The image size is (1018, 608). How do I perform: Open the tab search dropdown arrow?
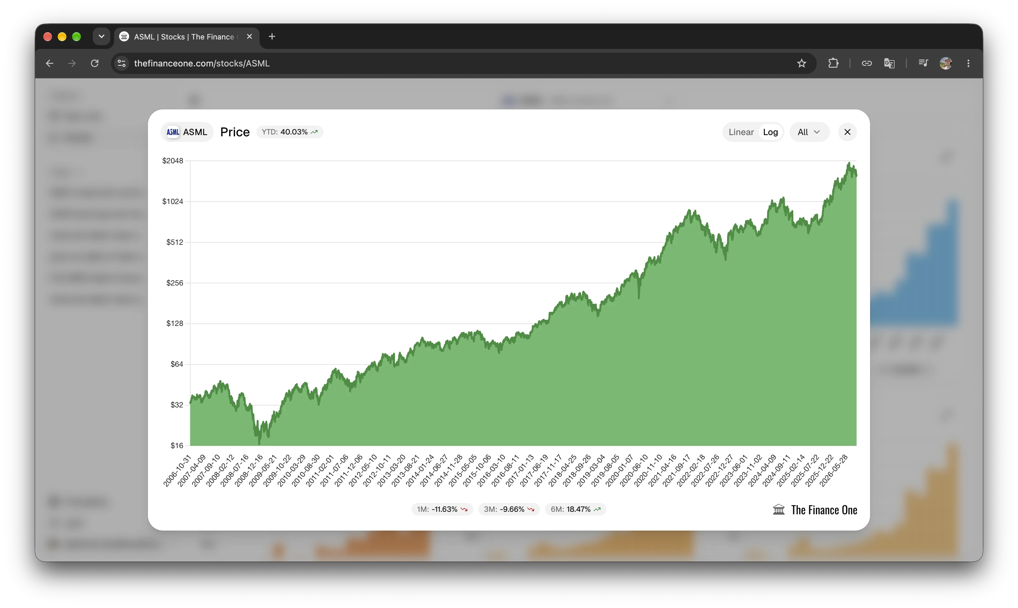(101, 36)
